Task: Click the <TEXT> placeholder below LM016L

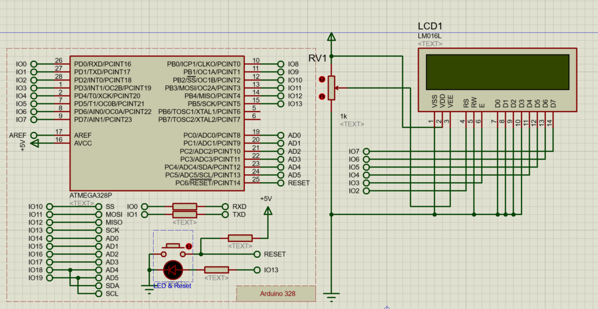Action: (430, 44)
